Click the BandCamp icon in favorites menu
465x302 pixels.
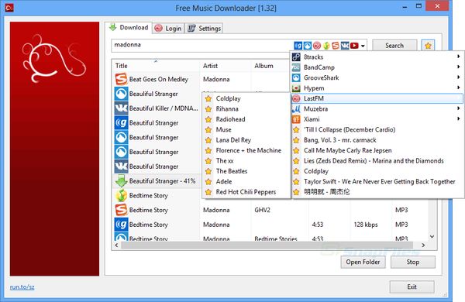[296, 67]
